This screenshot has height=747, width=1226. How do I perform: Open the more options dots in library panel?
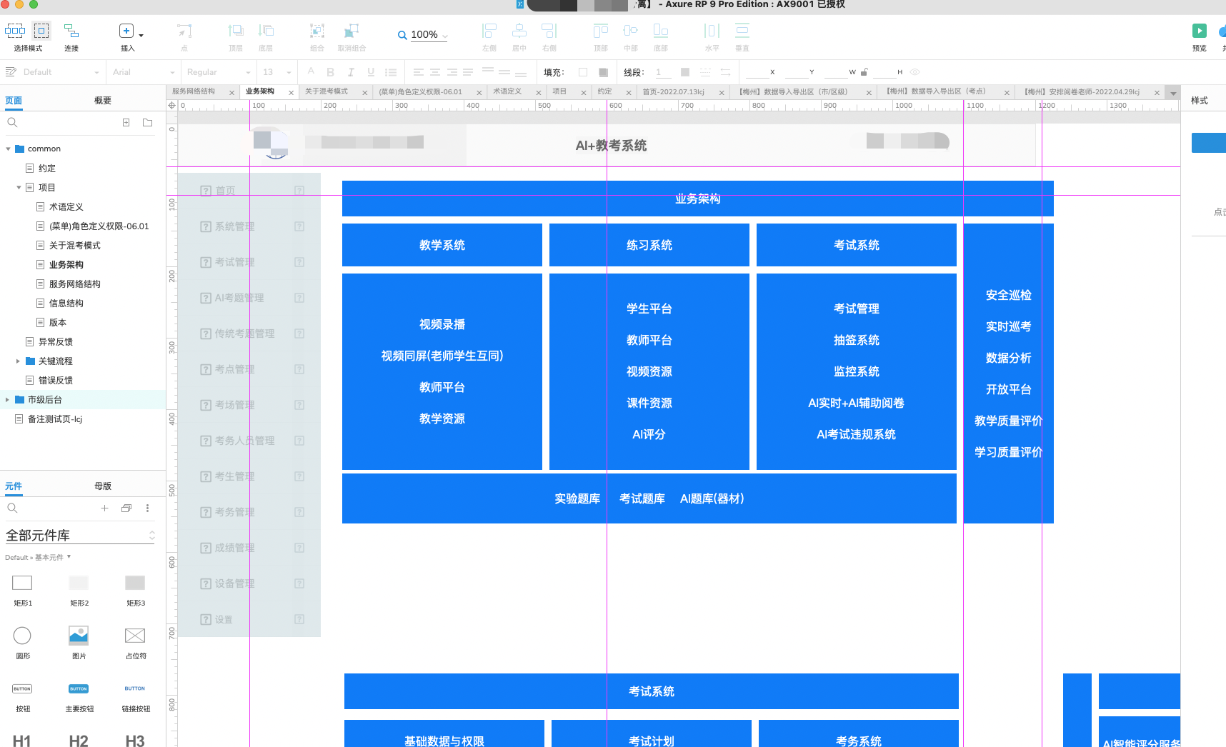[148, 508]
